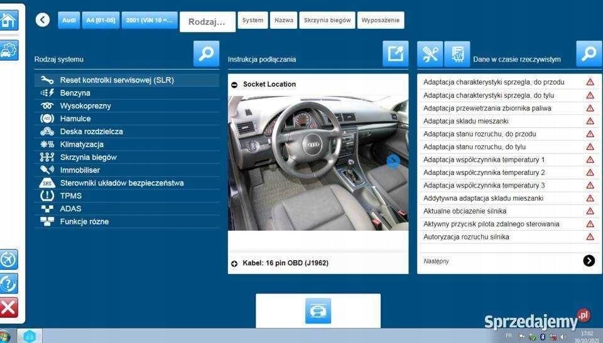
Task: Click the Audi interior socket location photo
Action: pyautogui.click(x=318, y=163)
